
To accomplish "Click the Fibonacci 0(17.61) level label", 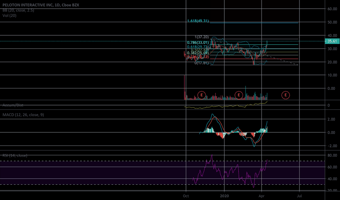I will 202,63.
